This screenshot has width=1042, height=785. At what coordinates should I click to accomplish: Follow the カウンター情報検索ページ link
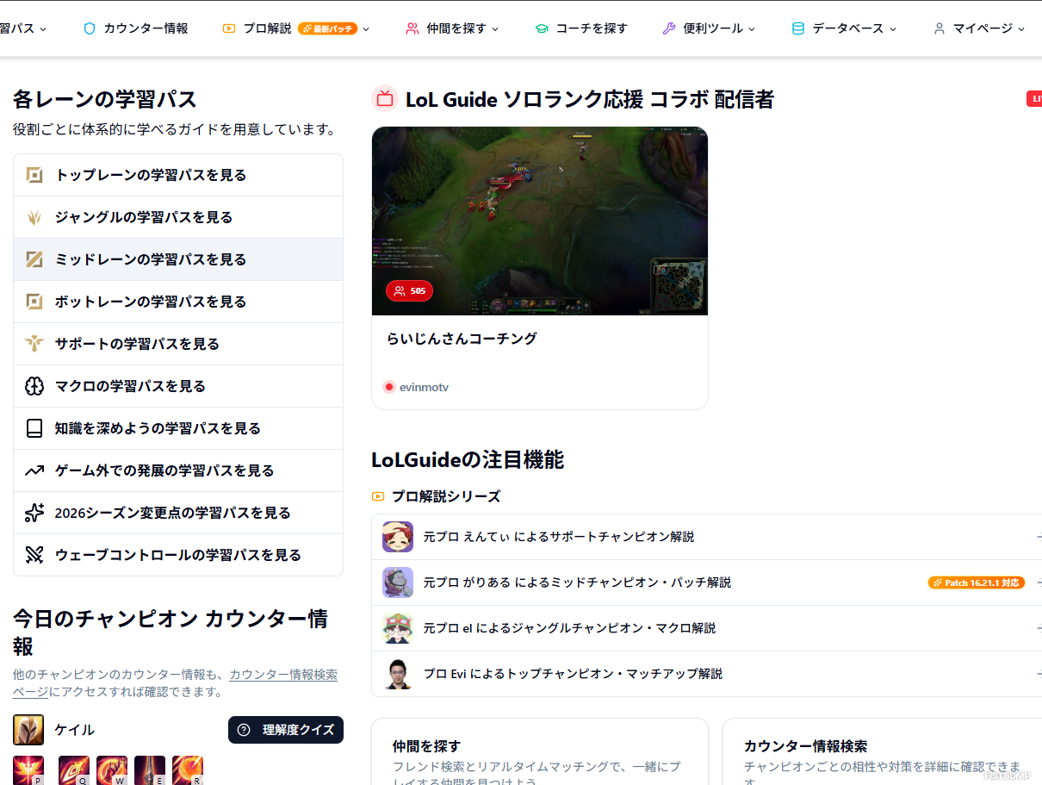[283, 675]
